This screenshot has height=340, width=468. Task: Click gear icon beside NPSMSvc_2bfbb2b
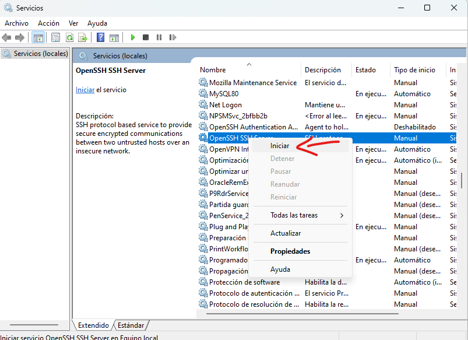(x=203, y=115)
